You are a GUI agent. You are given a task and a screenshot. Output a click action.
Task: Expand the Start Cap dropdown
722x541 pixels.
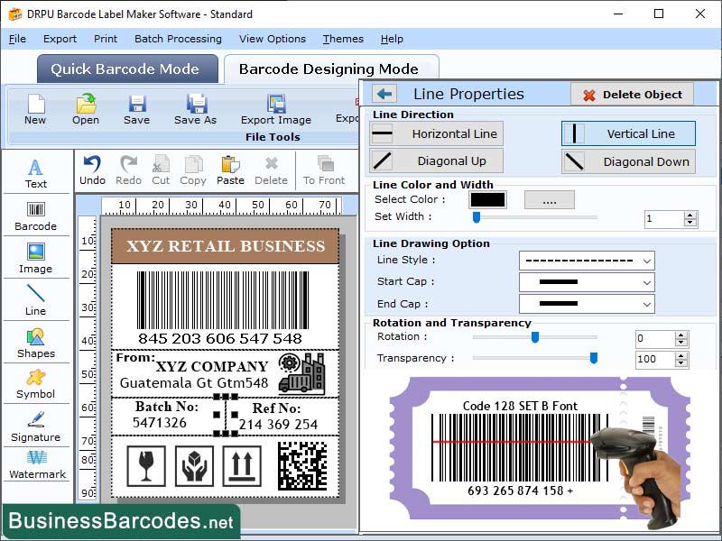[587, 281]
